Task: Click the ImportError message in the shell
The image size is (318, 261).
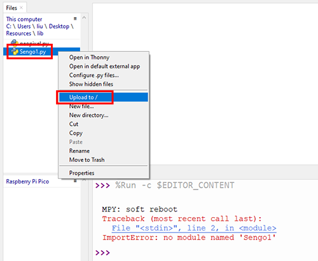Action: tap(189, 238)
